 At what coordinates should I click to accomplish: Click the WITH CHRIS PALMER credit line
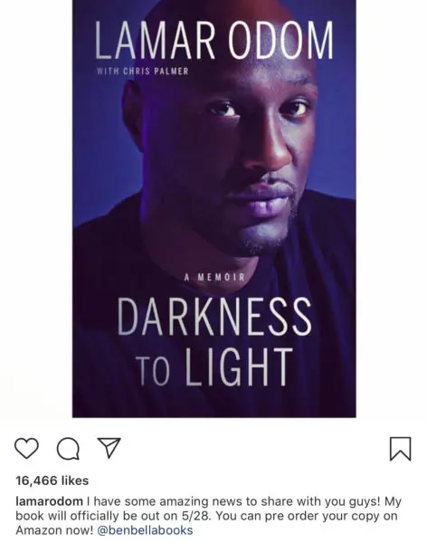[142, 71]
